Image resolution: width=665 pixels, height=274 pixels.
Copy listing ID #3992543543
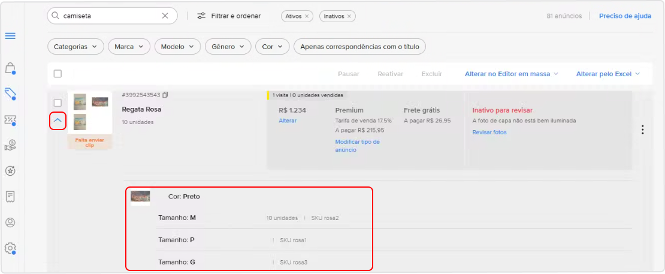pyautogui.click(x=165, y=95)
